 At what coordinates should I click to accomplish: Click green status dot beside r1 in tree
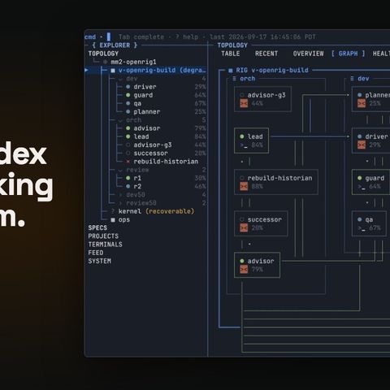point(128,178)
